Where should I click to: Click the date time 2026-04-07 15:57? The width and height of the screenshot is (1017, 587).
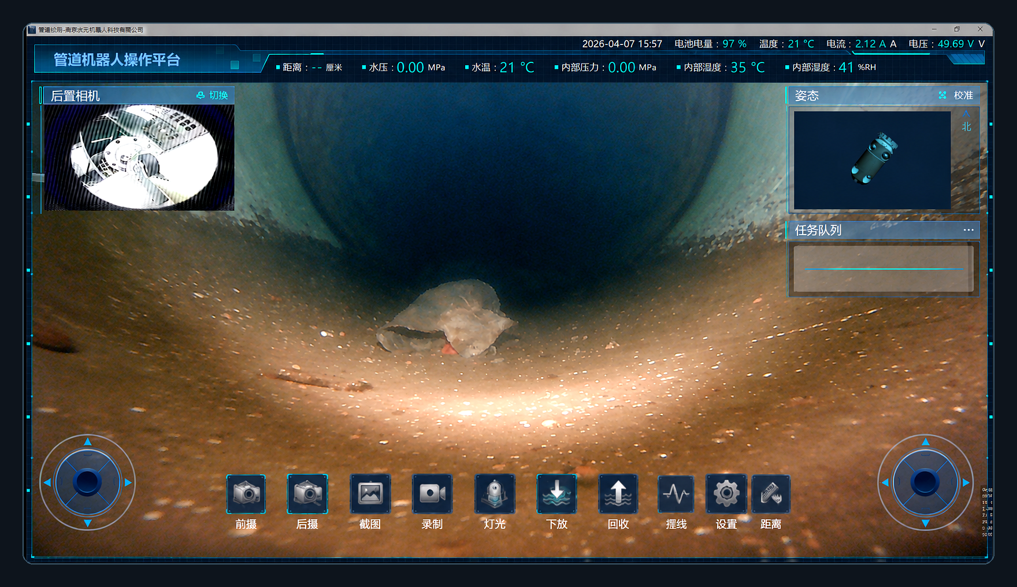click(622, 44)
